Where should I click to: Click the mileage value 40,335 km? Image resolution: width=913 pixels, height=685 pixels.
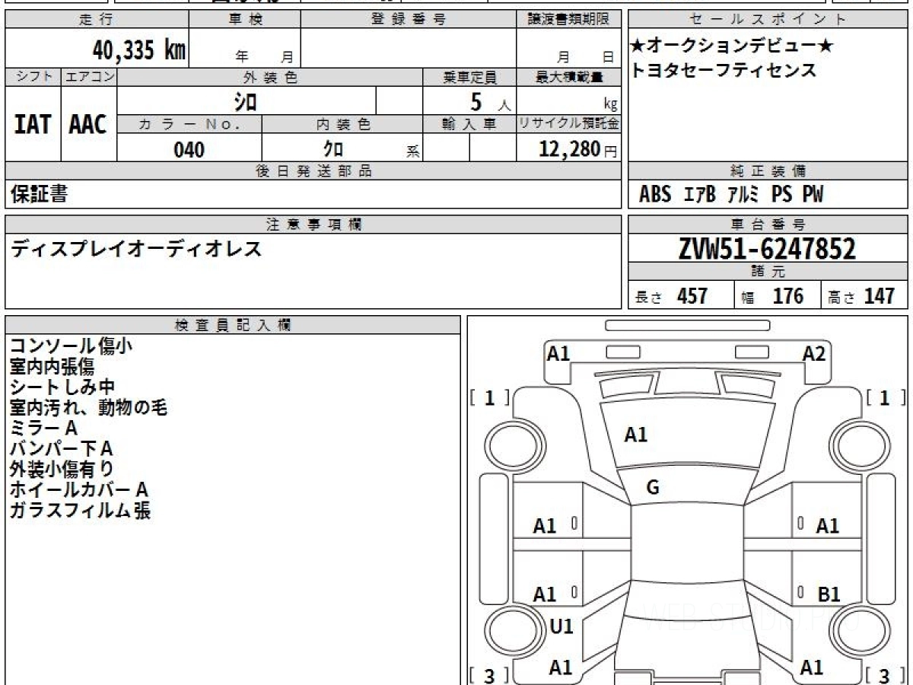click(x=138, y=50)
